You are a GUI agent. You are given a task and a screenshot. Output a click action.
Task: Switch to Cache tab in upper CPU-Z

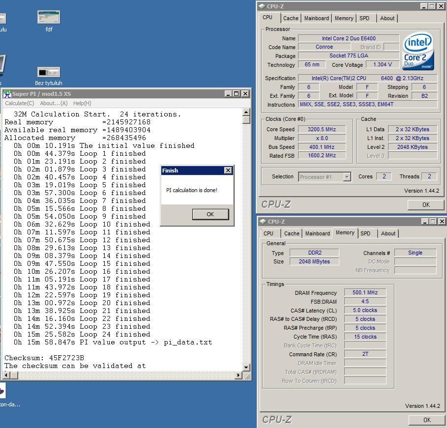click(x=291, y=18)
